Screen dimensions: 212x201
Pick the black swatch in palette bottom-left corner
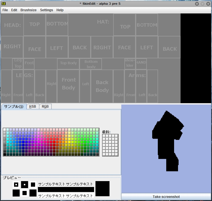[4, 154]
